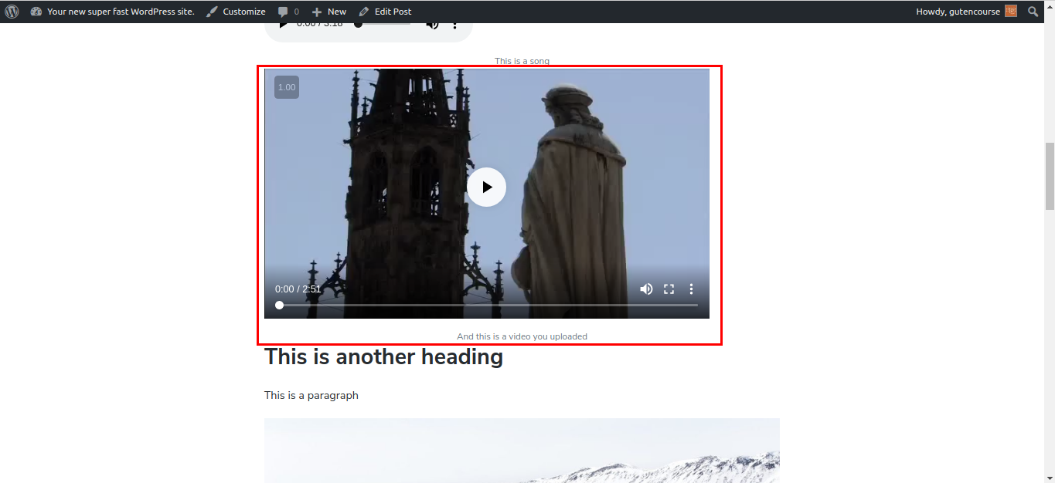The width and height of the screenshot is (1055, 483).
Task: Open the admin bar search icon
Action: [x=1034, y=12]
